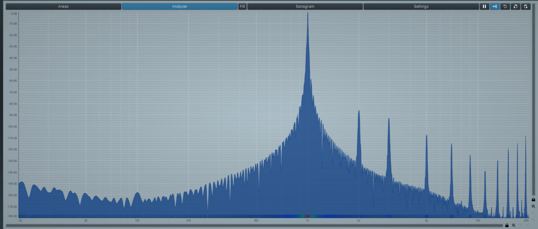The image size is (538, 229).
Task: Click the "-100 dB" level label
Action: tap(13, 127)
